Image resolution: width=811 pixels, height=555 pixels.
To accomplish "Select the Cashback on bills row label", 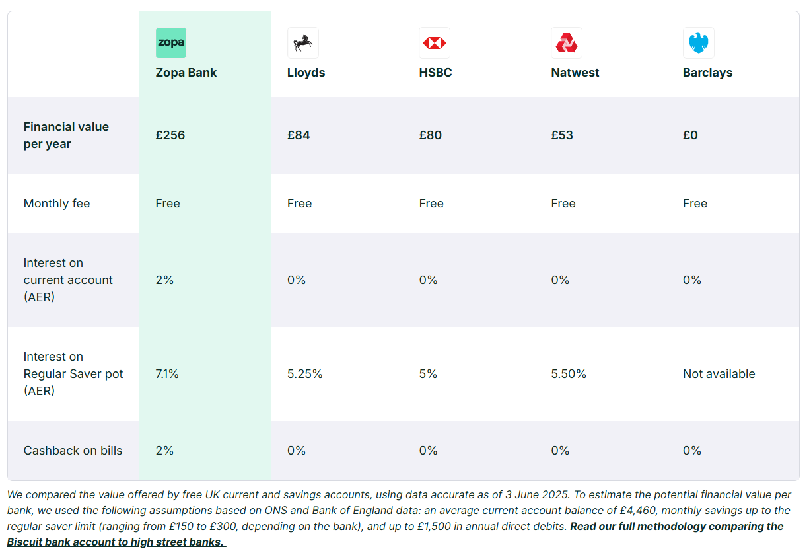I will (x=73, y=451).
